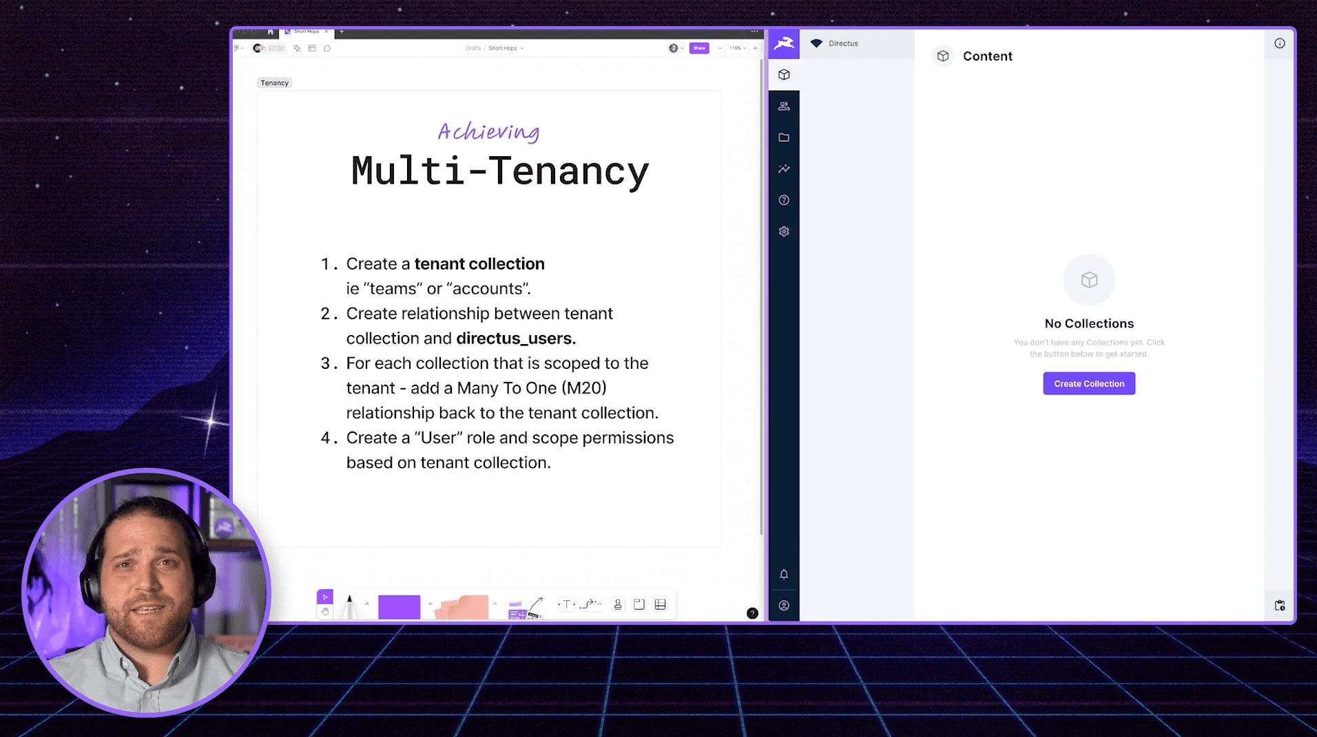Viewport: 1317px width, 737px height.
Task: Expand the sticky note options caret
Action: [495, 604]
